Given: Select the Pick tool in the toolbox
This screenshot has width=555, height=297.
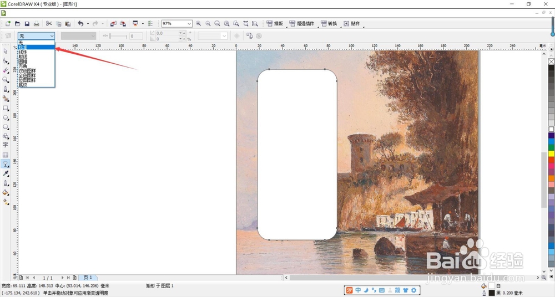Looking at the screenshot, I should coord(6,52).
